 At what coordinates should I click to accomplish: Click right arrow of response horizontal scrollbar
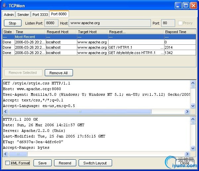click(x=187, y=154)
